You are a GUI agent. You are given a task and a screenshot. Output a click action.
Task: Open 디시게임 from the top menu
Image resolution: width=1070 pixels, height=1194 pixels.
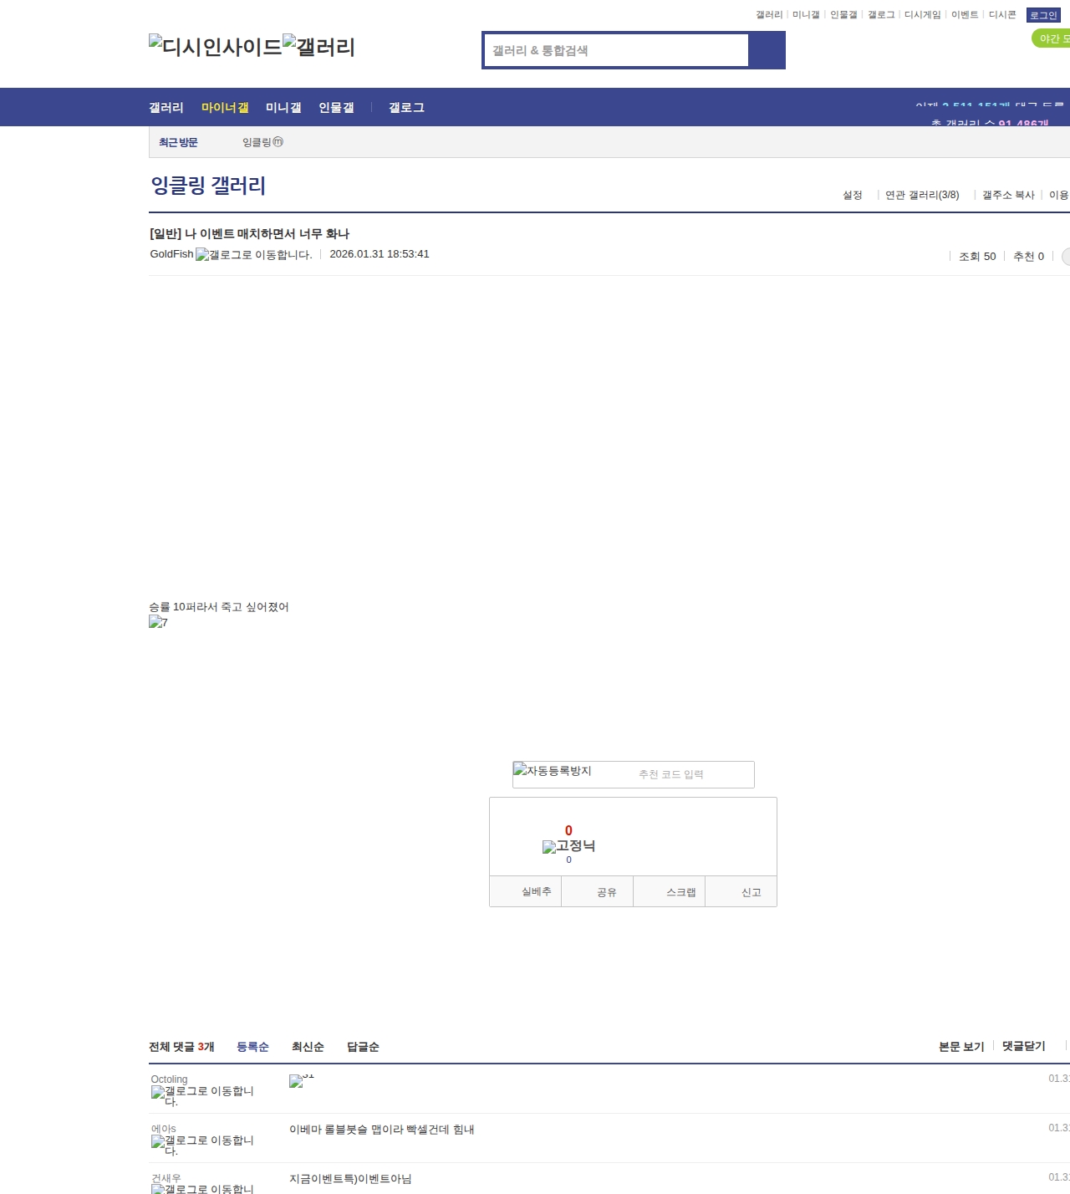point(922,14)
